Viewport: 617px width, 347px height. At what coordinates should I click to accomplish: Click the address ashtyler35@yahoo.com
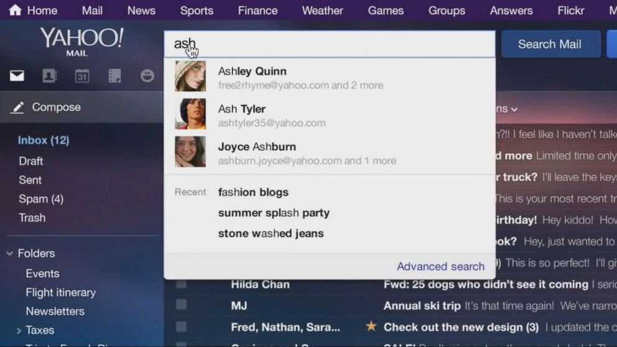[272, 123]
